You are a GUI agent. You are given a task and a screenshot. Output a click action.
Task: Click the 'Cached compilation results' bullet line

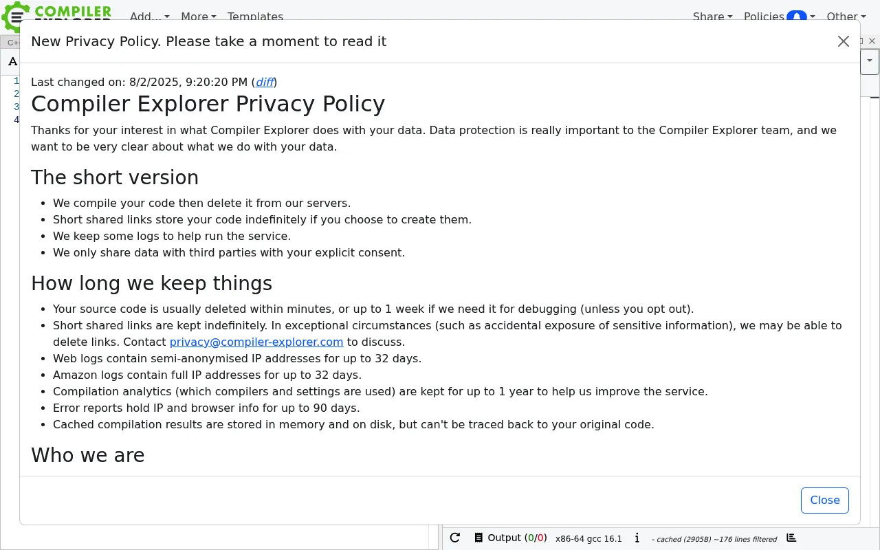353,424
